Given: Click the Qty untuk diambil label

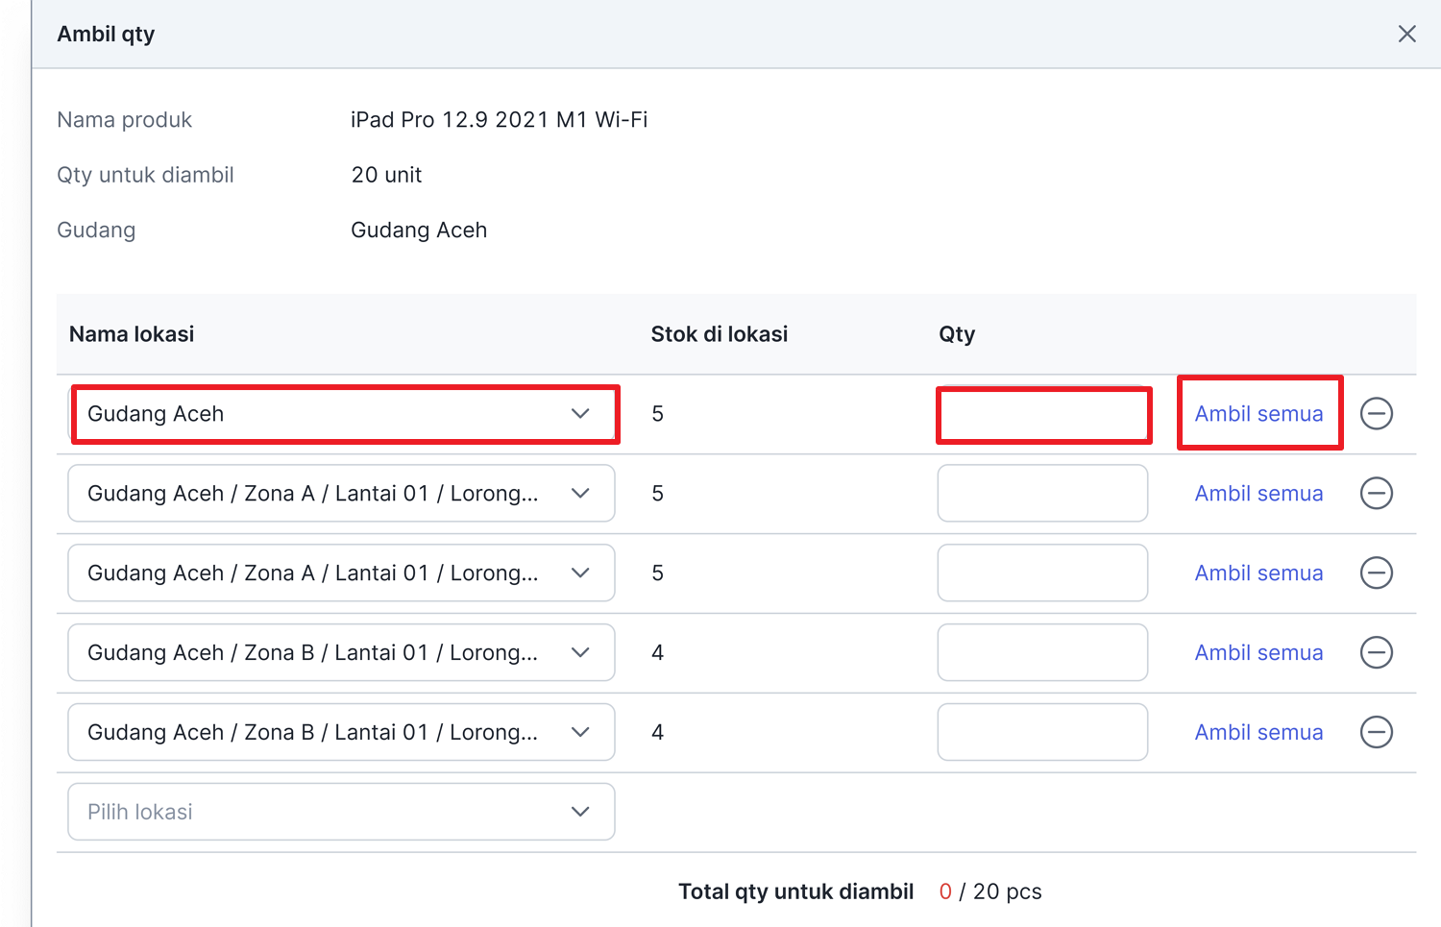Looking at the screenshot, I should (145, 175).
